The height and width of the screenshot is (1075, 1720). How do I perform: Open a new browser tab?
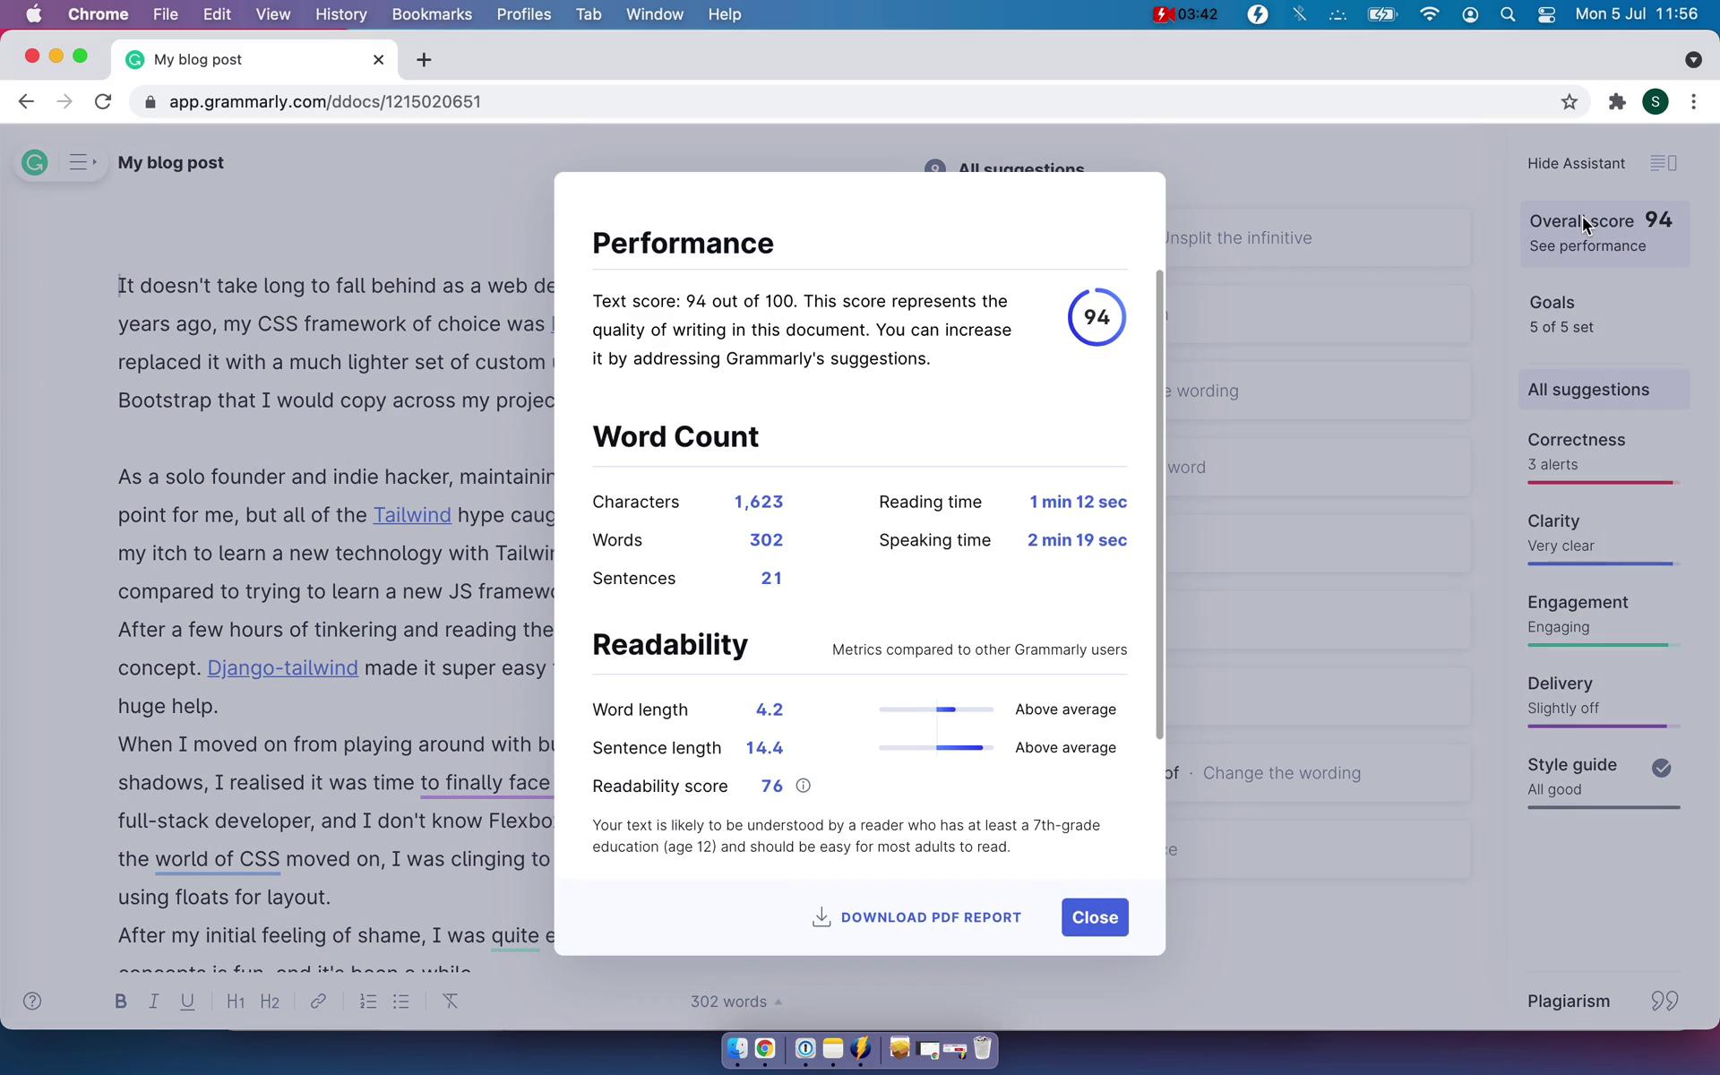pyautogui.click(x=424, y=59)
